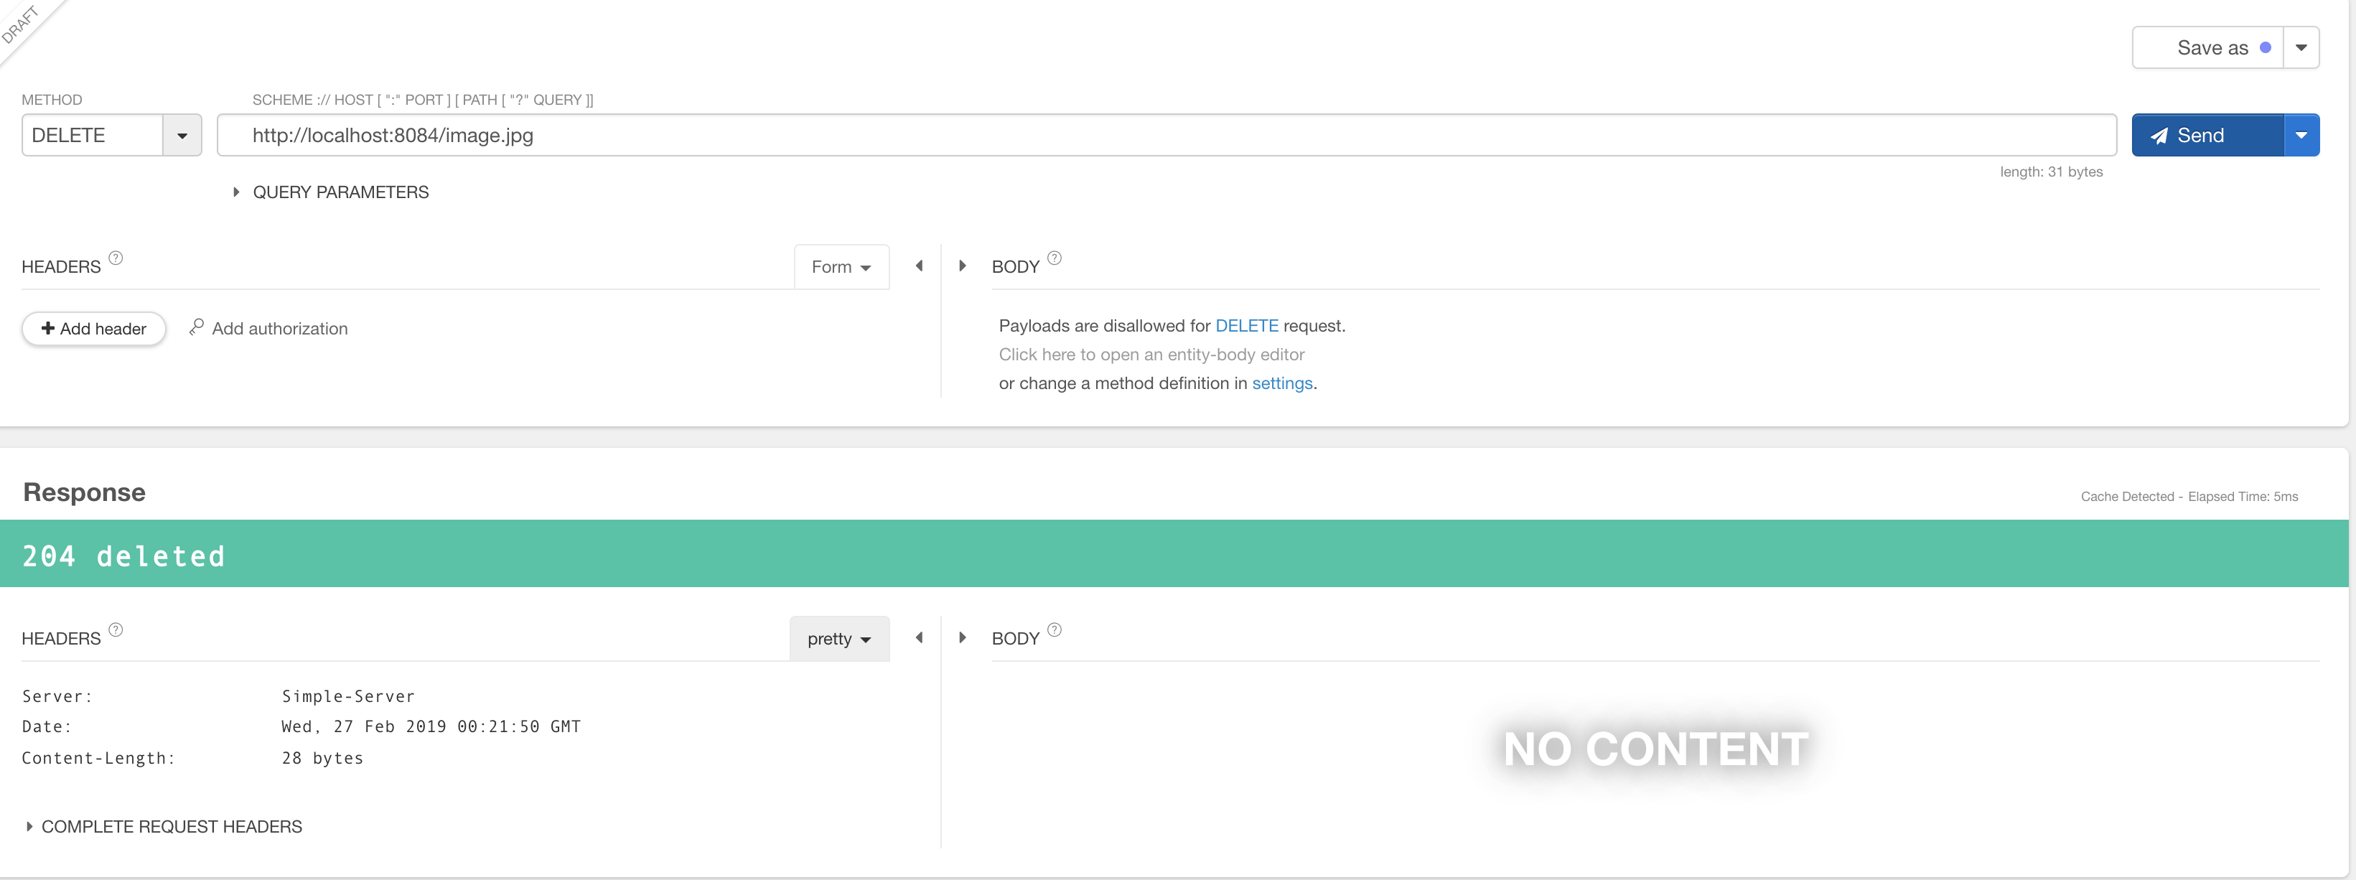Click the response BODY help icon
The width and height of the screenshot is (2356, 880).
[1054, 629]
